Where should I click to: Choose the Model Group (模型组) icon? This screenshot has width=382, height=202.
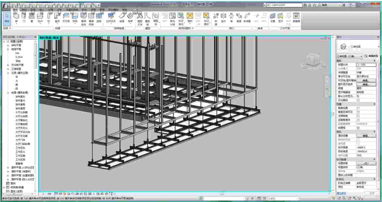tap(156, 16)
